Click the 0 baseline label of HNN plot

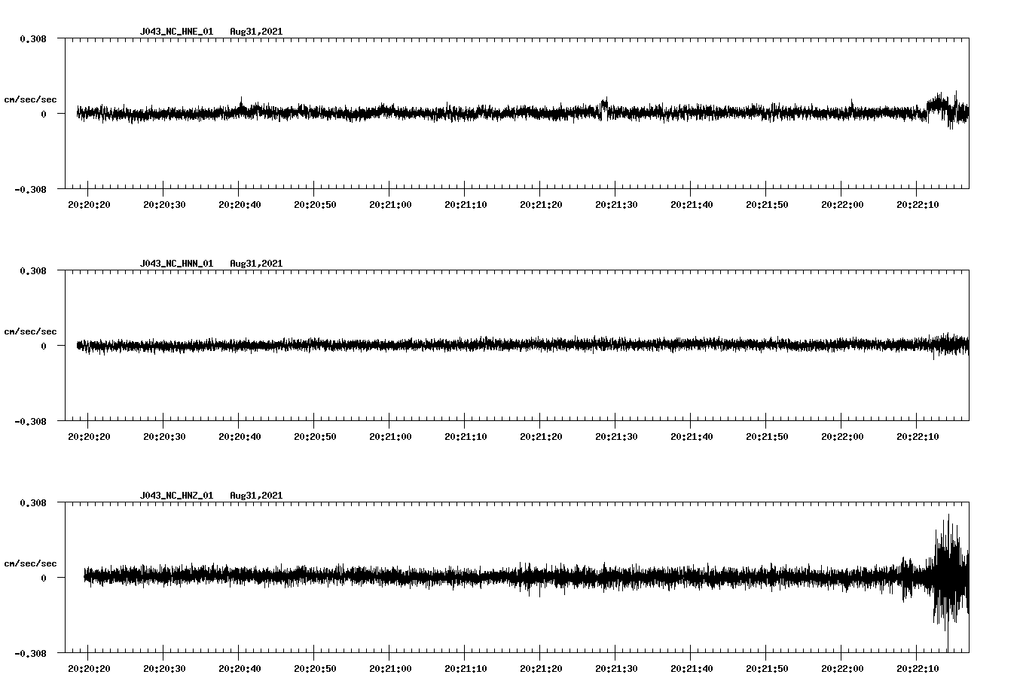pyautogui.click(x=44, y=346)
